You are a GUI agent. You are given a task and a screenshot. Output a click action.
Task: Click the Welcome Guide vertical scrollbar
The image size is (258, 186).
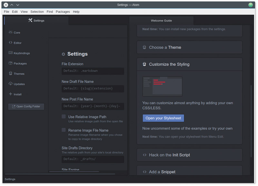251,121
